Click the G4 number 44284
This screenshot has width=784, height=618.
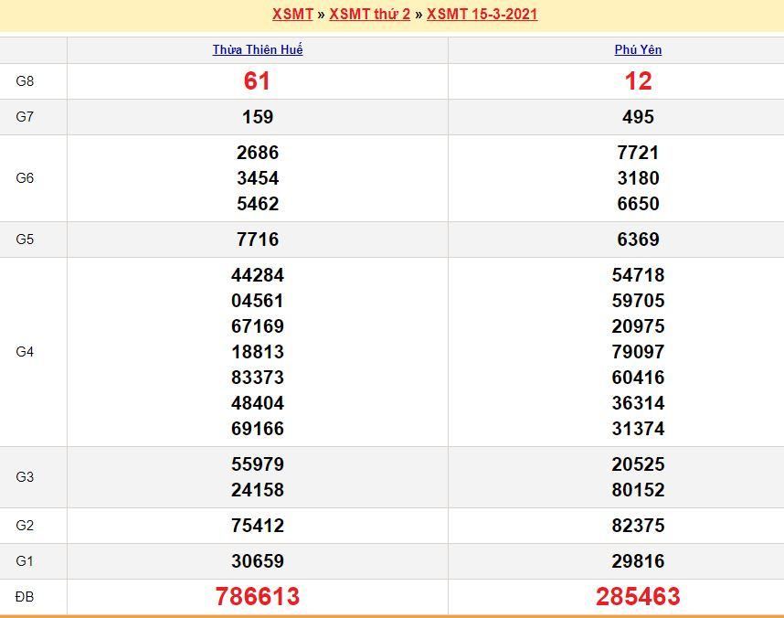[x=258, y=275]
